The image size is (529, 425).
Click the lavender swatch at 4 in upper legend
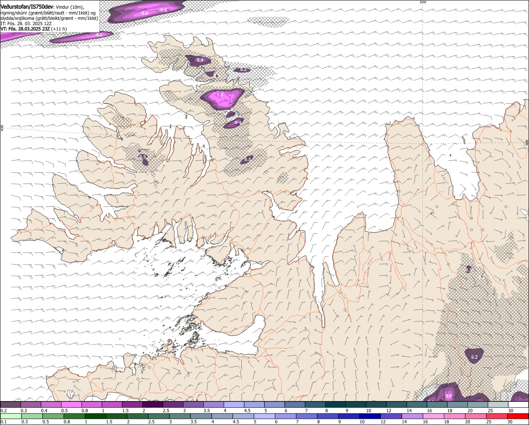coord(234,405)
